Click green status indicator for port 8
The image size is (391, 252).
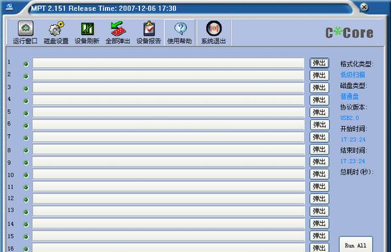pos(26,150)
